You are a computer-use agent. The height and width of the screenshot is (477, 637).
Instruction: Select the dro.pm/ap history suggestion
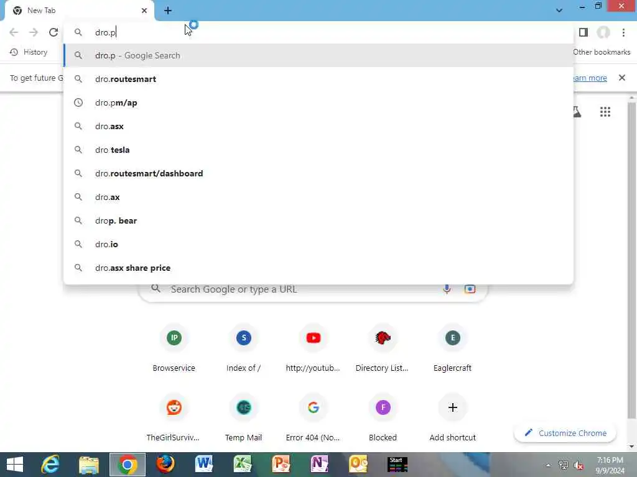(318, 102)
